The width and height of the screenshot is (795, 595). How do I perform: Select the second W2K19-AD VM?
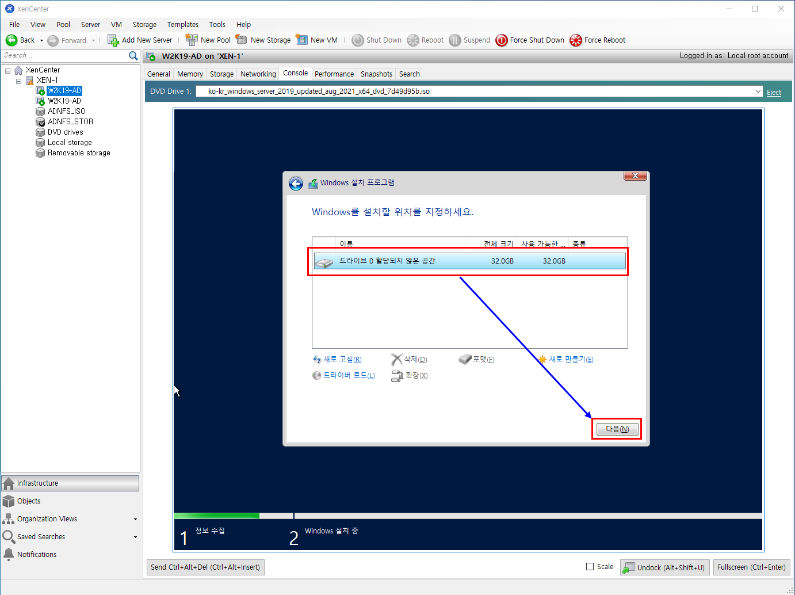(x=64, y=101)
